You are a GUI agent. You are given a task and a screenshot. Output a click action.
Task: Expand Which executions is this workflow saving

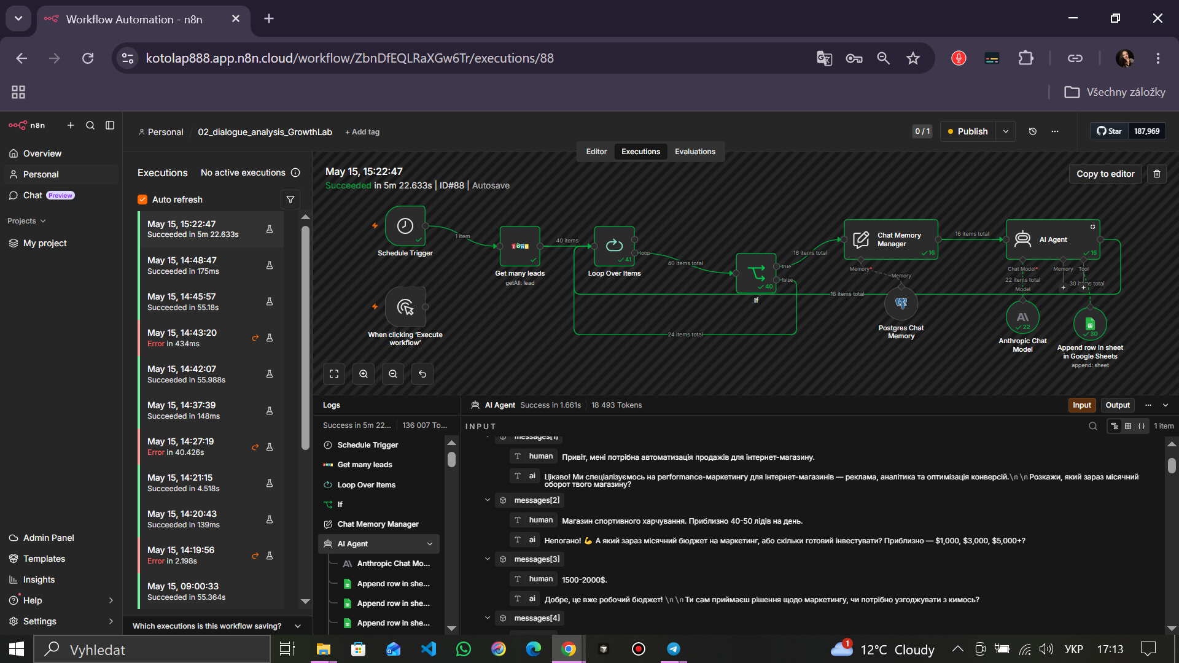click(298, 626)
